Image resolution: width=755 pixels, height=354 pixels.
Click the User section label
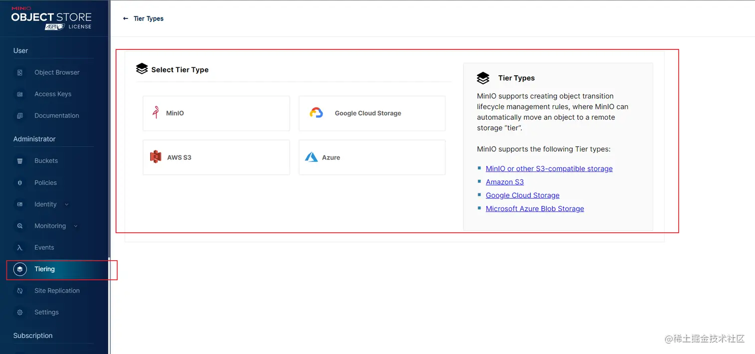coord(20,50)
